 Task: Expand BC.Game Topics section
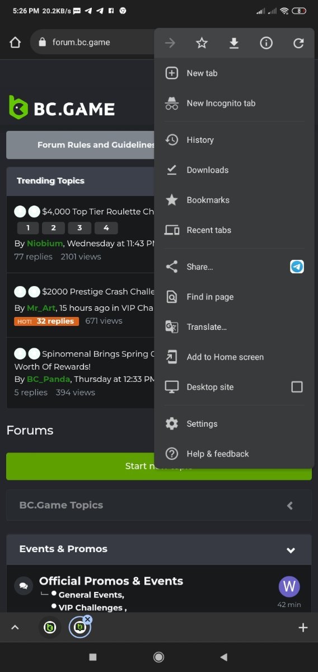click(290, 506)
